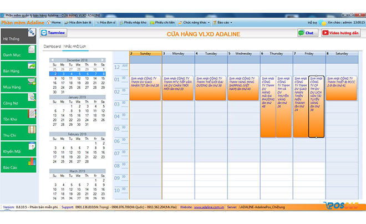Open the Hệ Thống sidebar section
This screenshot has width=366, height=224.
[18, 36]
